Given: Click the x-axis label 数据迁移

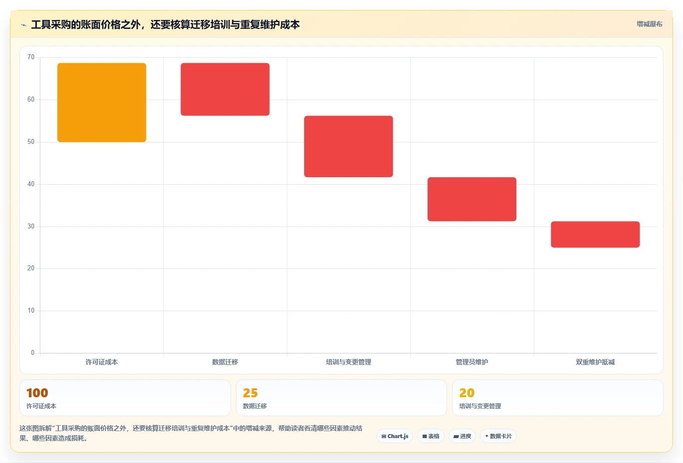Looking at the screenshot, I should 225,362.
